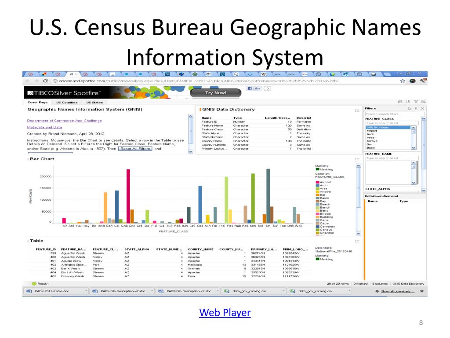Toggle the Details-on-Demand toolbar icon
The height and width of the screenshot is (338, 450).
tap(423, 102)
